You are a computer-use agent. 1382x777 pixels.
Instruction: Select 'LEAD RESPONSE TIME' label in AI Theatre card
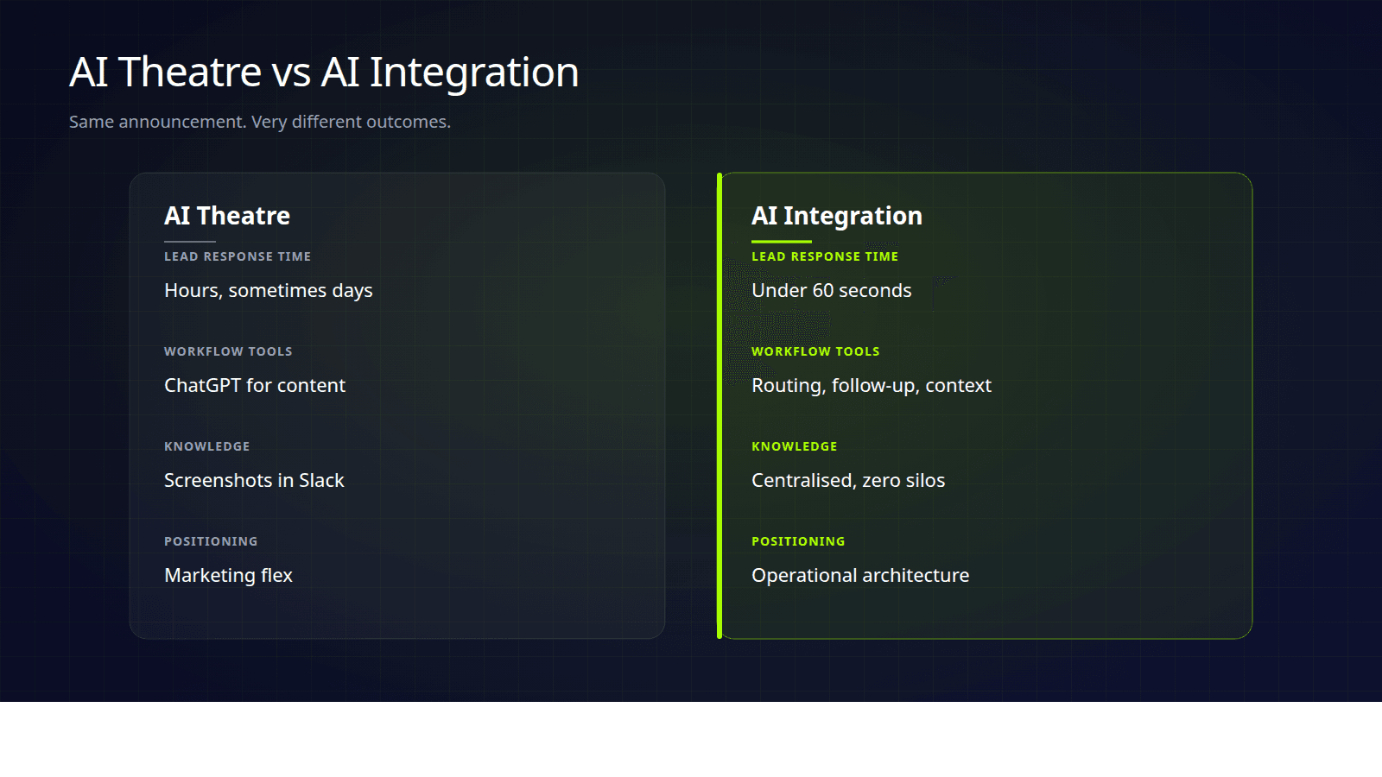[238, 256]
